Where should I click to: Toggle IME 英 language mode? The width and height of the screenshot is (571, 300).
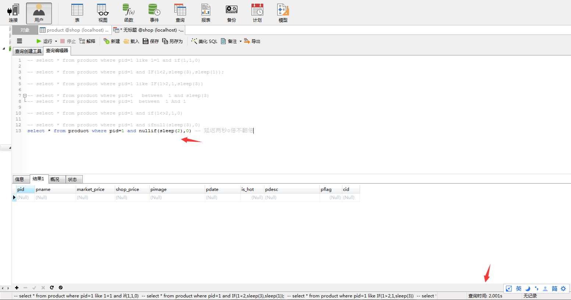[519, 289]
